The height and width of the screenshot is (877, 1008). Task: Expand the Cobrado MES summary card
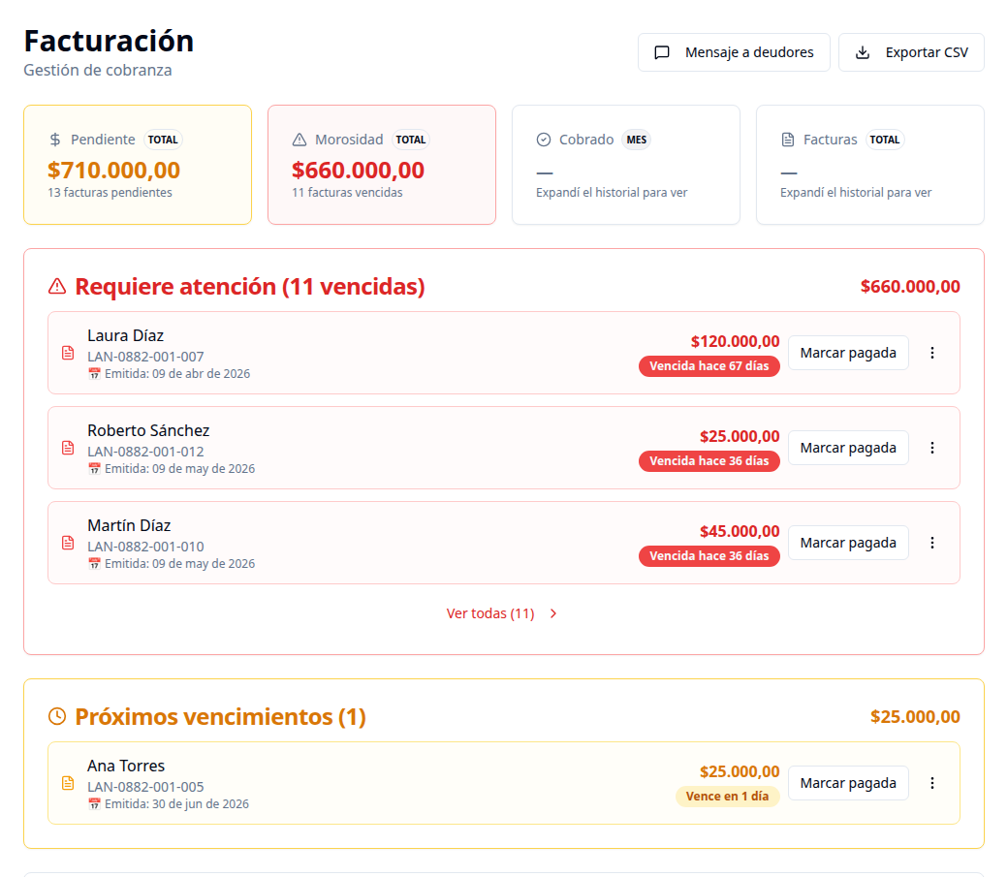tap(625, 166)
